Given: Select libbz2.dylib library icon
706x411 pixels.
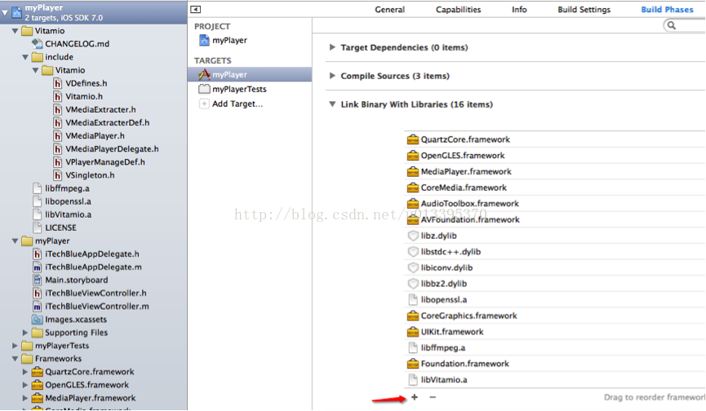Looking at the screenshot, I should pyautogui.click(x=412, y=284).
